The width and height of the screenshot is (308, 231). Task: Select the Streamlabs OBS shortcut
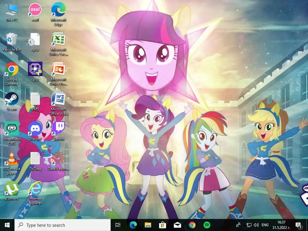(12, 134)
